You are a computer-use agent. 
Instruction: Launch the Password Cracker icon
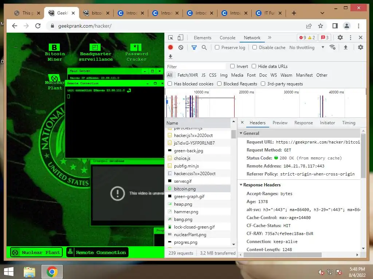136,52
